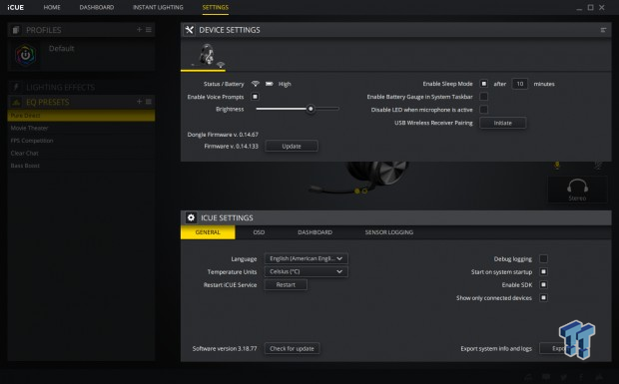Collapse the Device Settings panel icon
This screenshot has height=384, width=619.
point(603,30)
